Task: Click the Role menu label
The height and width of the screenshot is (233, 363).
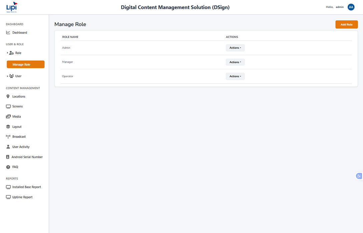Action: coord(18,53)
